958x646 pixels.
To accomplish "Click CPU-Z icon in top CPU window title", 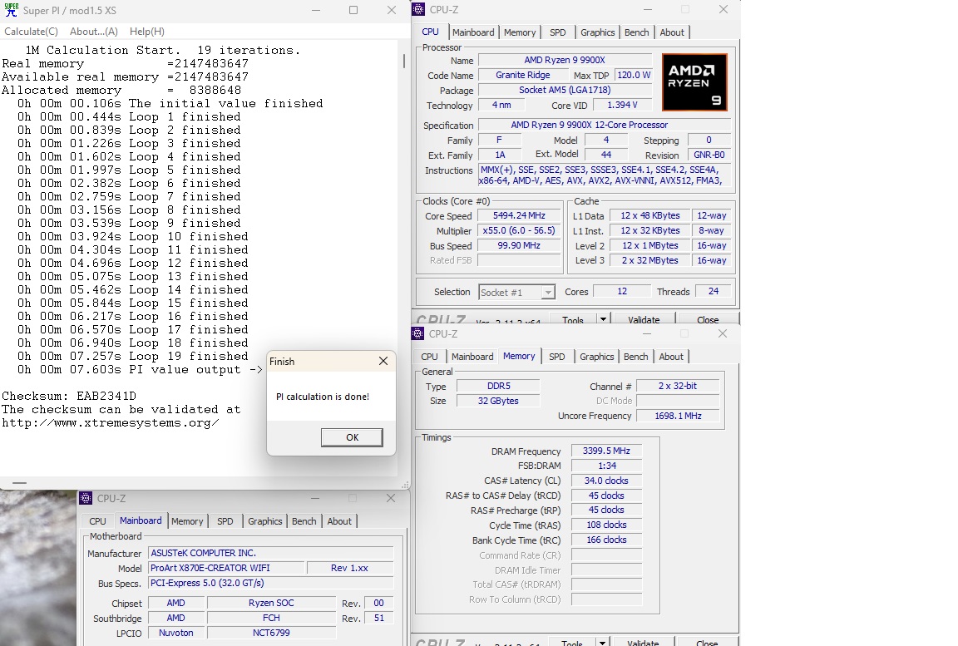I will pos(418,10).
